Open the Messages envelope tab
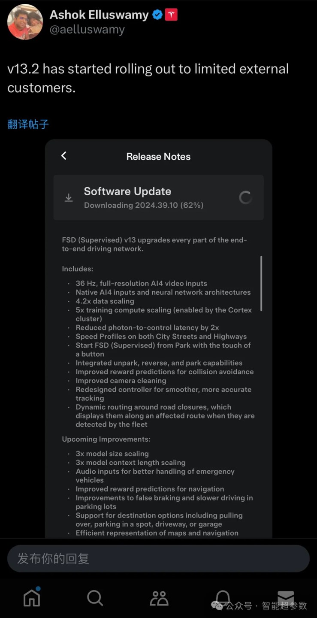Screen dimensions: 317x618 click(x=286, y=597)
